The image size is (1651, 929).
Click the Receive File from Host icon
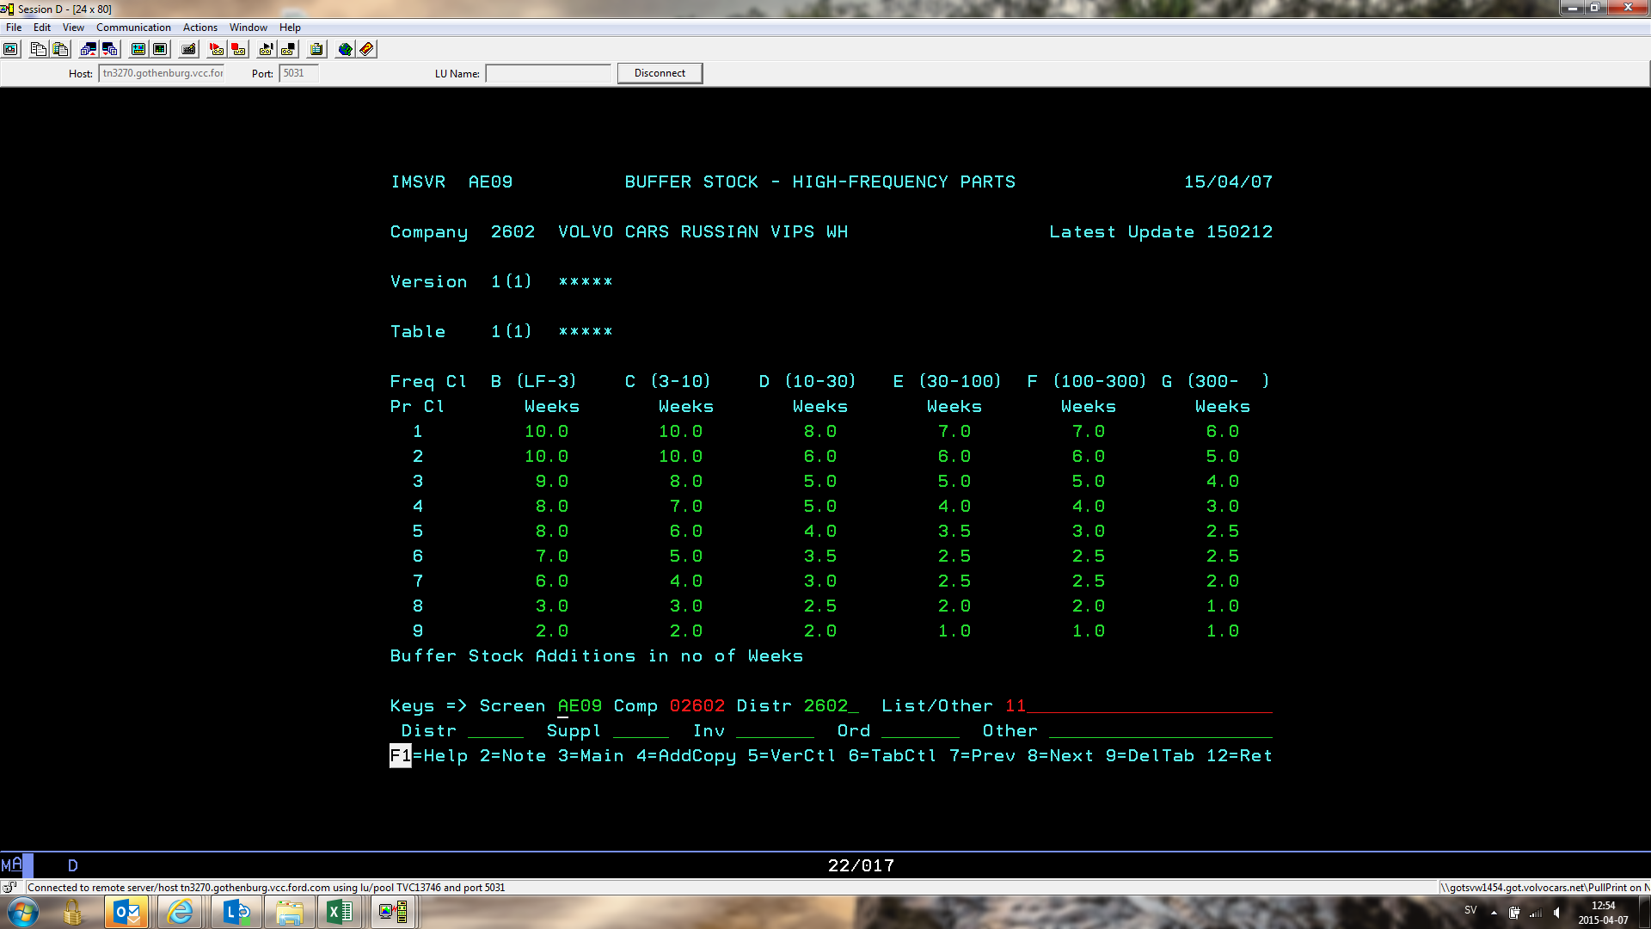pos(109,49)
